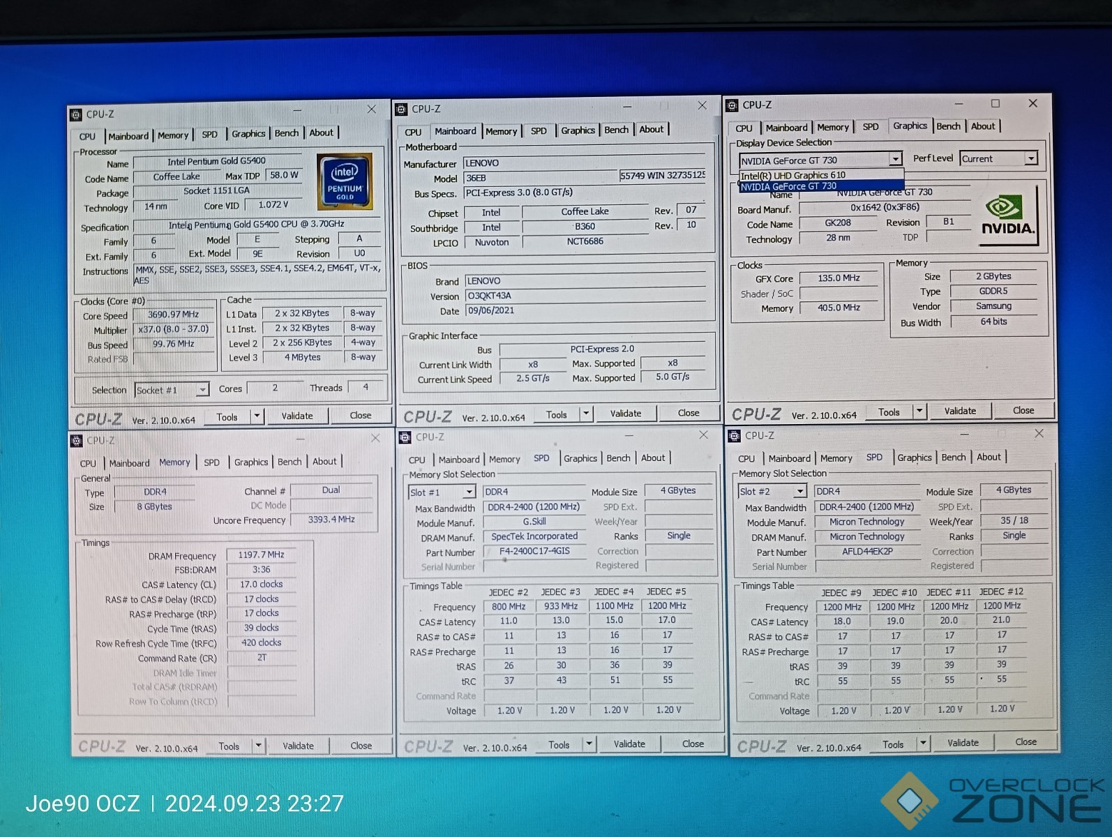Expand Tools arrow in CPU tab window
The width and height of the screenshot is (1112, 837).
(257, 416)
